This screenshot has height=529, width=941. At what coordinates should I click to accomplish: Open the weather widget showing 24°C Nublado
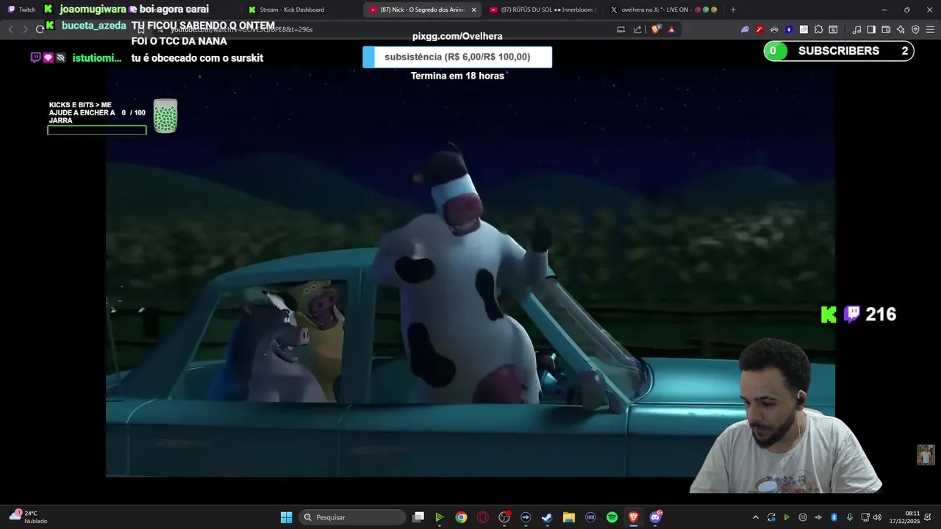(28, 517)
